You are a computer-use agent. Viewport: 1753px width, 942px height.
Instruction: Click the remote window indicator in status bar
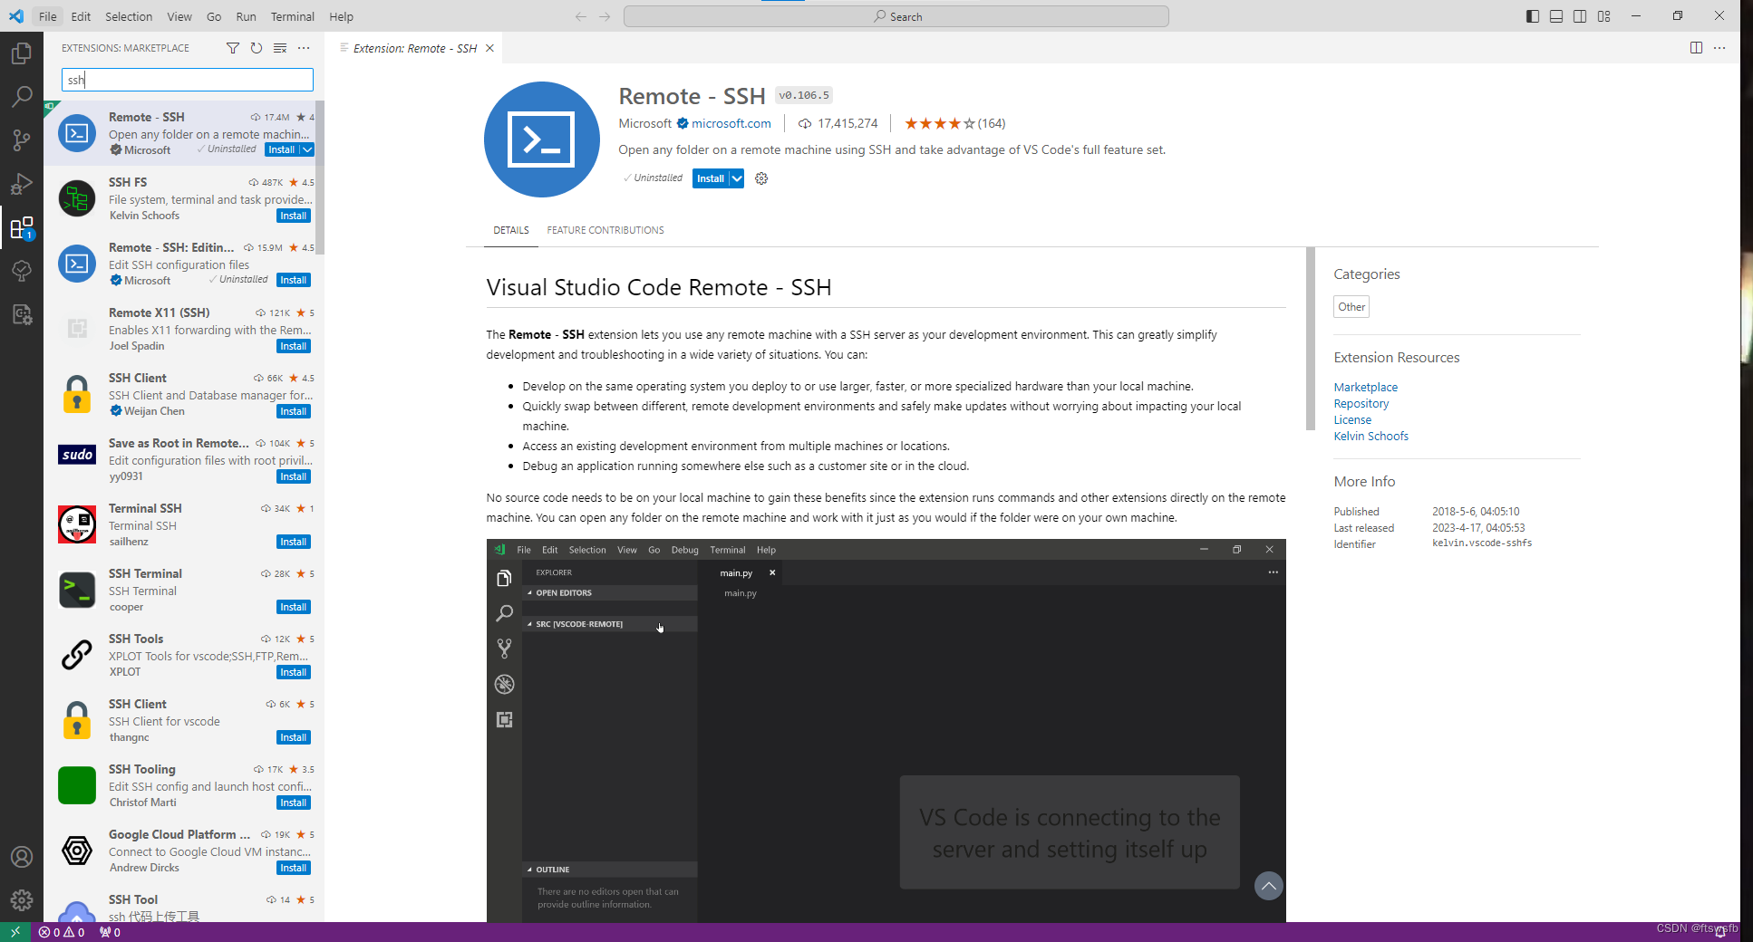pyautogui.click(x=15, y=932)
